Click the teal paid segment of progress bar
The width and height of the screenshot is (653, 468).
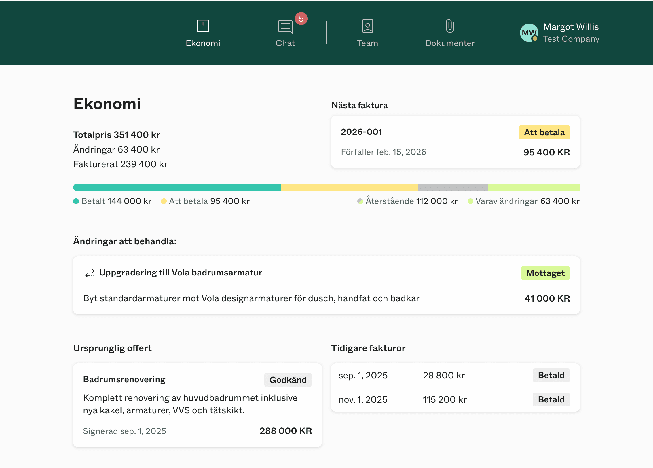[177, 187]
